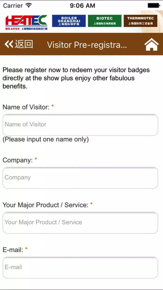163x290 pixels.
Task: Focus the Your Major Product / Service field
Action: (80, 223)
